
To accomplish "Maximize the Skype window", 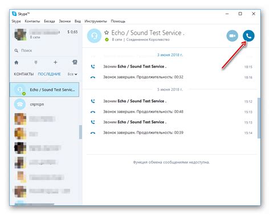I will (240, 14).
